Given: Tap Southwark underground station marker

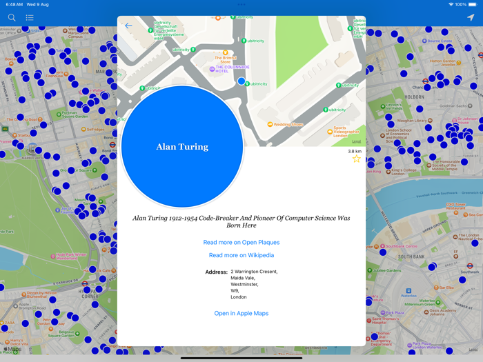Looking at the screenshot, I should pyautogui.click(x=470, y=265).
